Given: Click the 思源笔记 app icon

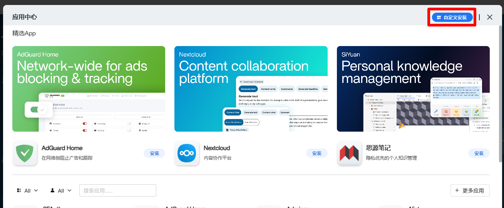Looking at the screenshot, I should point(349,154).
